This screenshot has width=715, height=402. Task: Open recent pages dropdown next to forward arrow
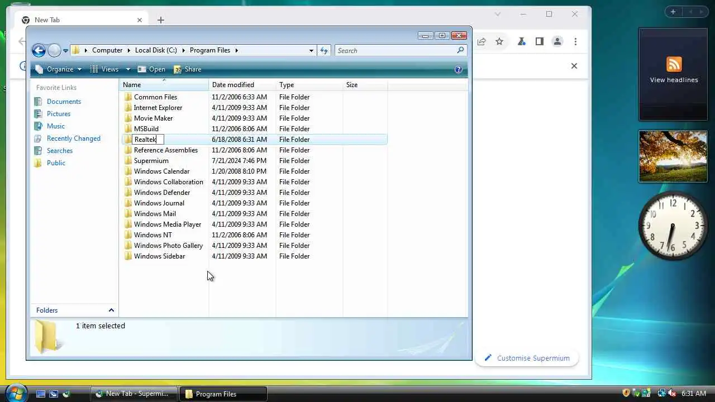click(65, 51)
